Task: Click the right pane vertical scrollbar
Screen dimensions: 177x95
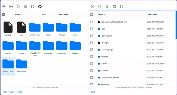Action: 176,25
